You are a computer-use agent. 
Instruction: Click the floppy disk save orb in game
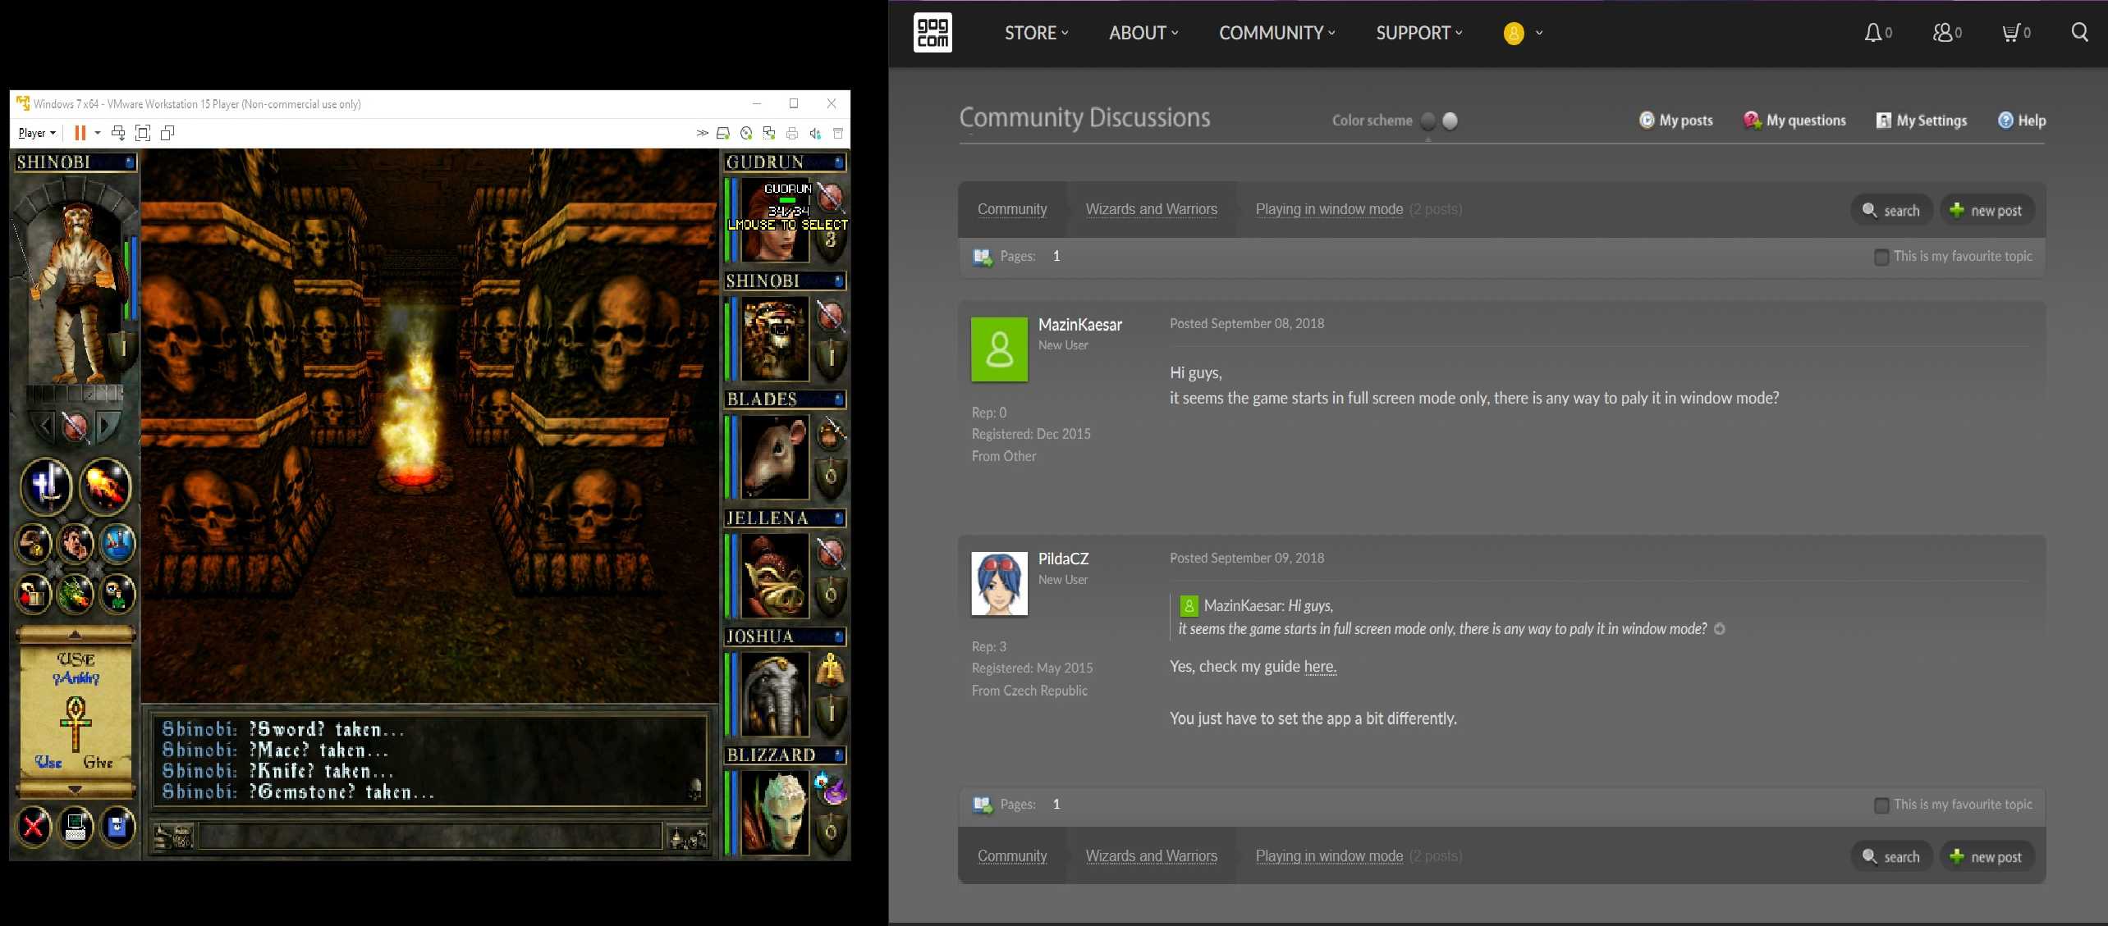click(117, 827)
